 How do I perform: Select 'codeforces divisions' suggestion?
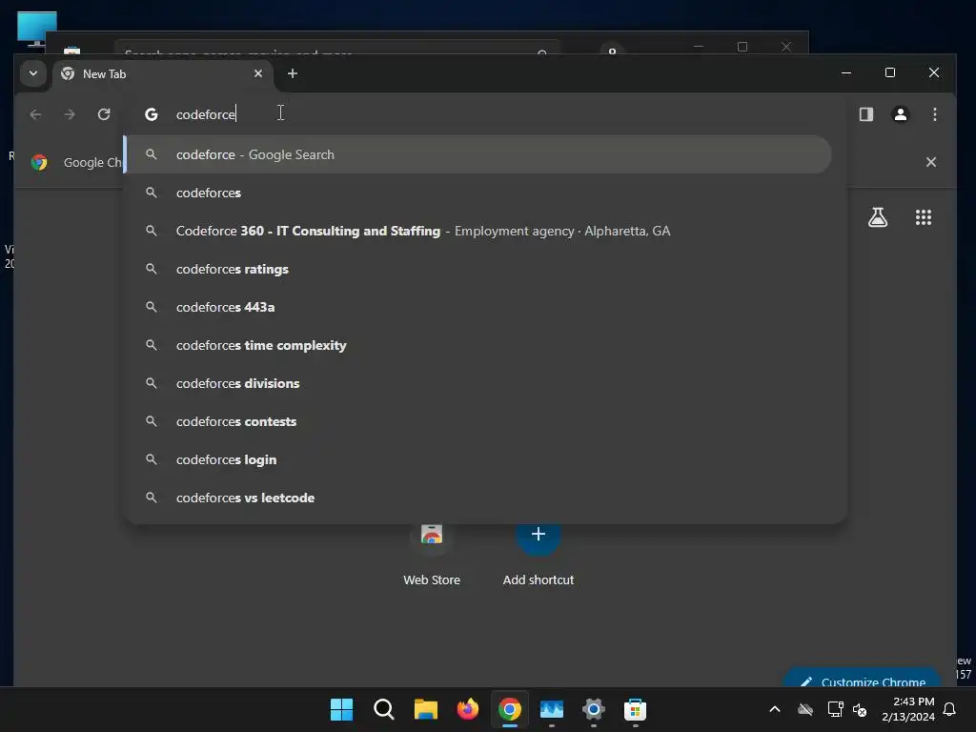click(x=478, y=383)
